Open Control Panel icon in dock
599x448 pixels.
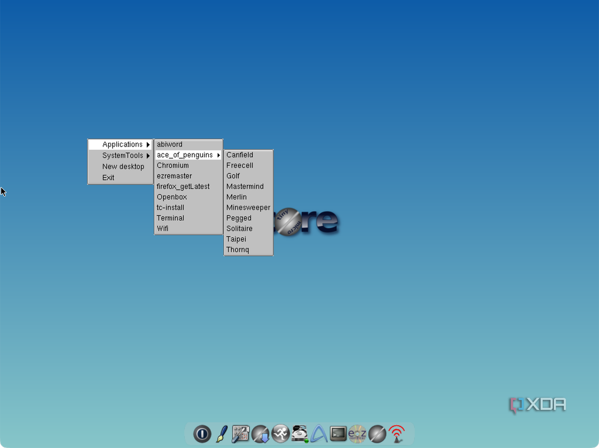(x=241, y=434)
